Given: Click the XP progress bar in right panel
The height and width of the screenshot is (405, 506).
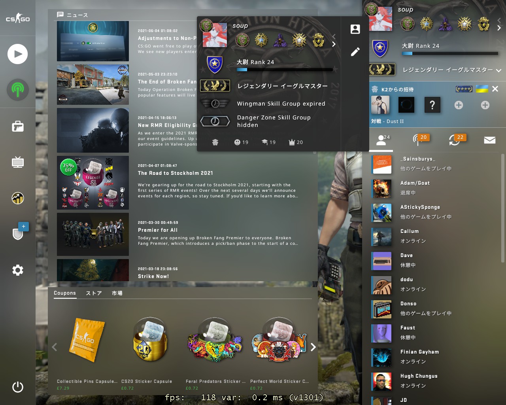Looking at the screenshot, I should point(450,53).
